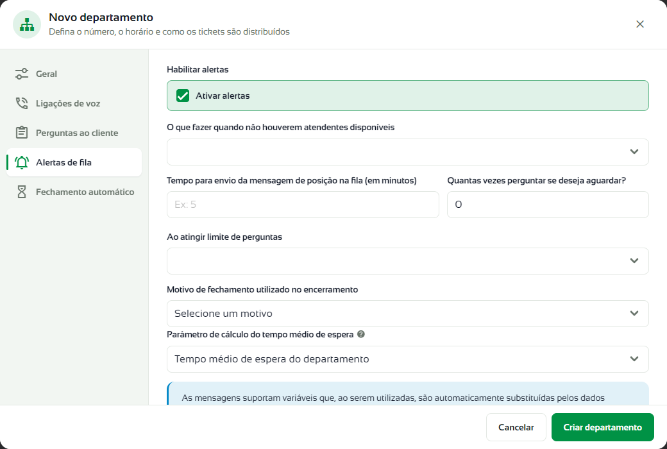The width and height of the screenshot is (667, 449).
Task: Click the Novo departamento title text
Action: click(x=101, y=17)
